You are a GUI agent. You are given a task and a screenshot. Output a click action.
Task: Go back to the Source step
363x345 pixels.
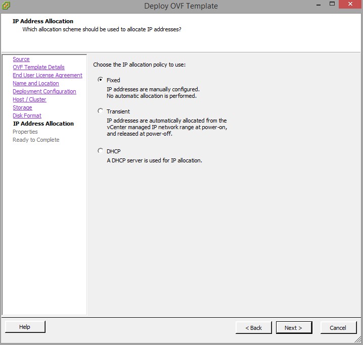[21, 59]
